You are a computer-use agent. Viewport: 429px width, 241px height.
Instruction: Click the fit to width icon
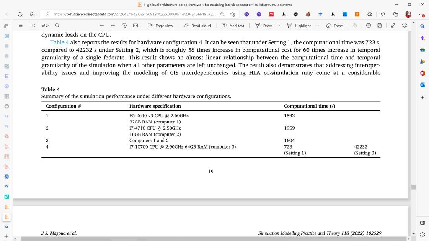click(135, 26)
